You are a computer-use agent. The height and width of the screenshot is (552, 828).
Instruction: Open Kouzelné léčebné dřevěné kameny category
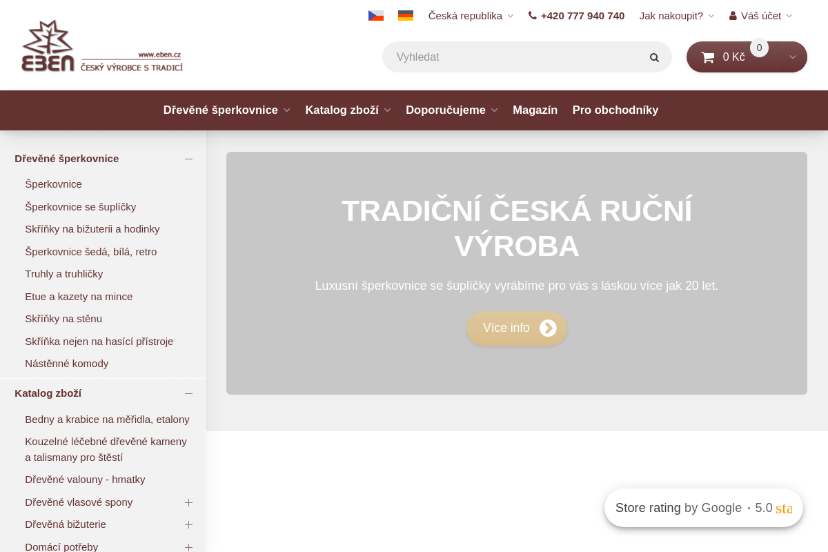[x=106, y=449]
